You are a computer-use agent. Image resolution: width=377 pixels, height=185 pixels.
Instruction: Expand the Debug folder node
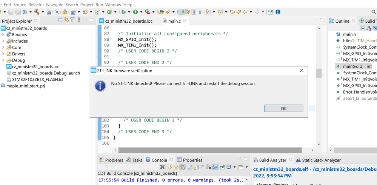[3, 60]
